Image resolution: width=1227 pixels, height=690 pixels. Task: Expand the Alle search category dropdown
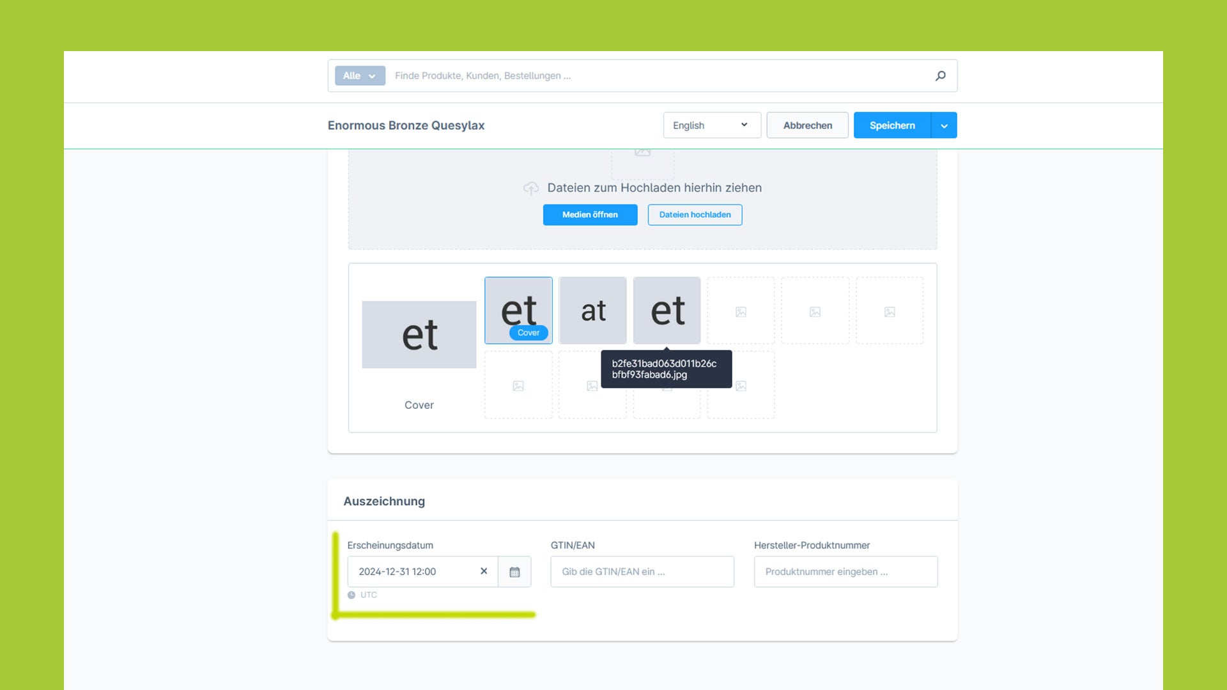359,76
